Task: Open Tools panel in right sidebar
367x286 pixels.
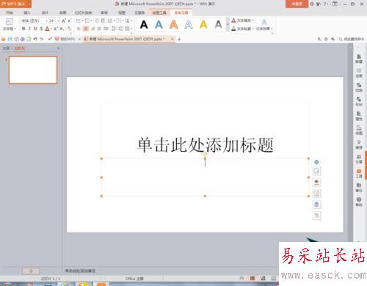Action: tap(359, 173)
